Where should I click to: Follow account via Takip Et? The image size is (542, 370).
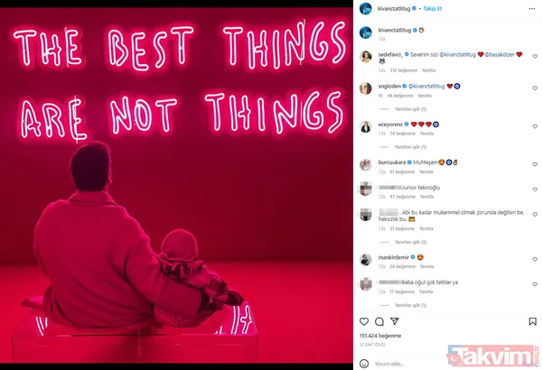[433, 9]
